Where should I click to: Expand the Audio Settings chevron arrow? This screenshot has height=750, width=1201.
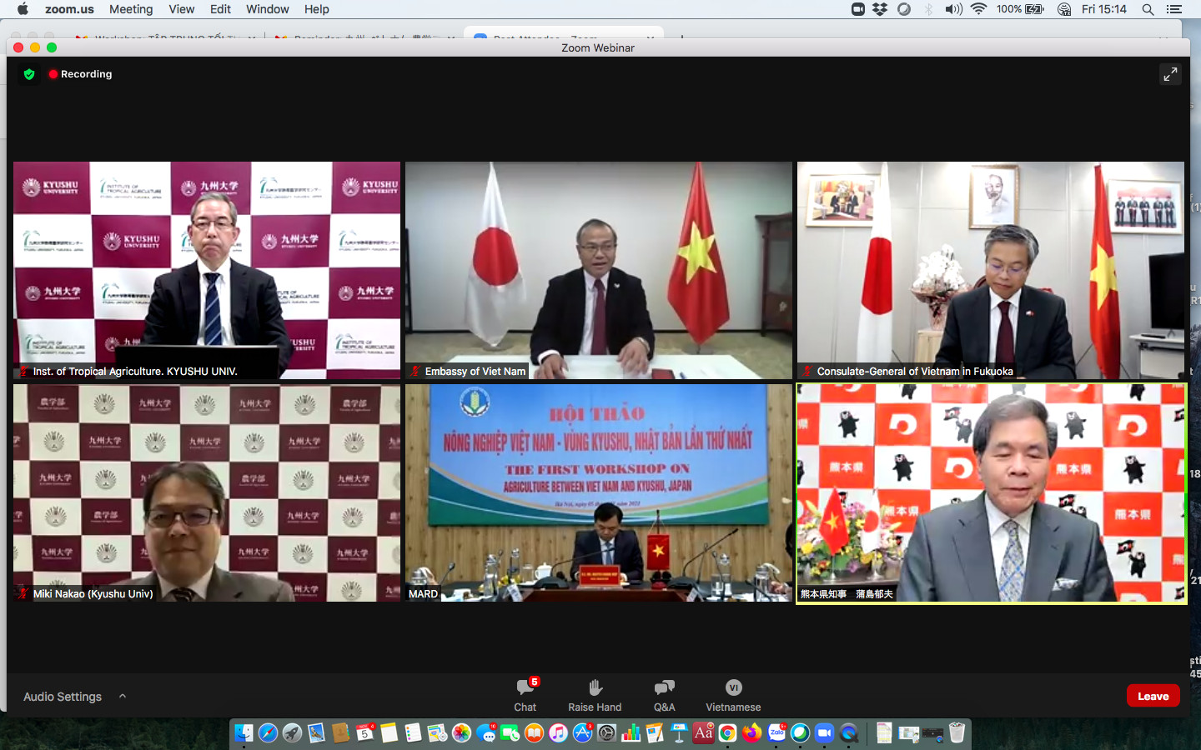click(x=123, y=696)
